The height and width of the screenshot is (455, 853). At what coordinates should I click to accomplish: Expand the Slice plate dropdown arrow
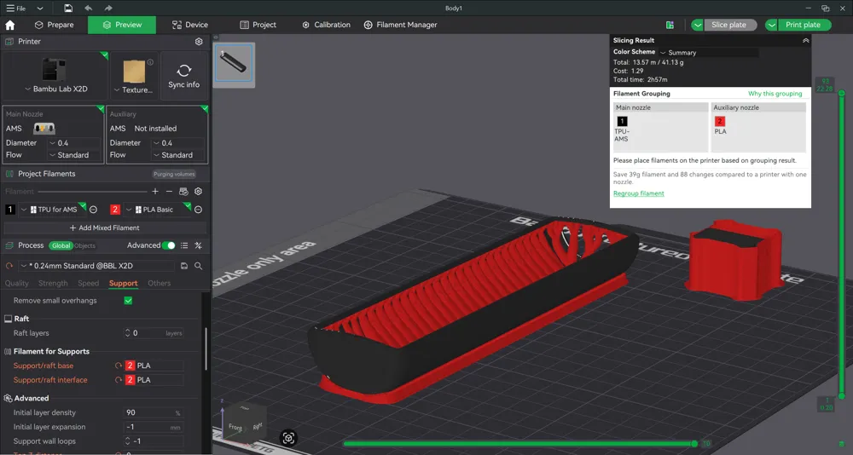[698, 25]
